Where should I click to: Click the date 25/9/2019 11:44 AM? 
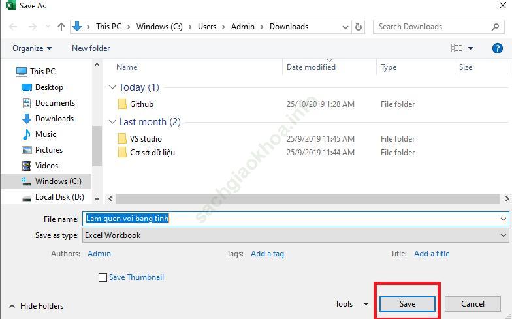(x=320, y=153)
